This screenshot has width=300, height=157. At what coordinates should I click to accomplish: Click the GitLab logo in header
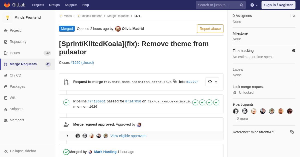click(14, 5)
